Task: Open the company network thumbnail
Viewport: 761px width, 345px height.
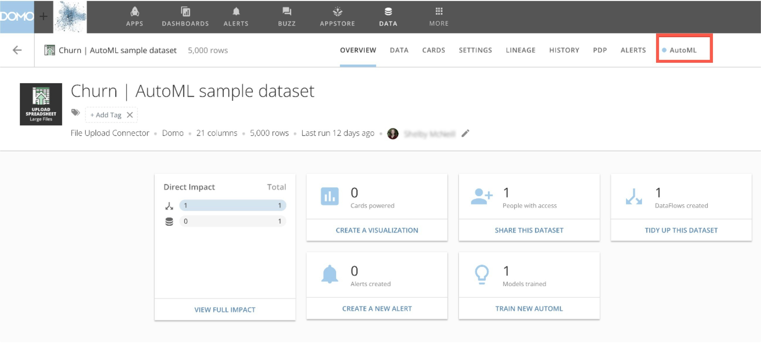Action: [70, 16]
